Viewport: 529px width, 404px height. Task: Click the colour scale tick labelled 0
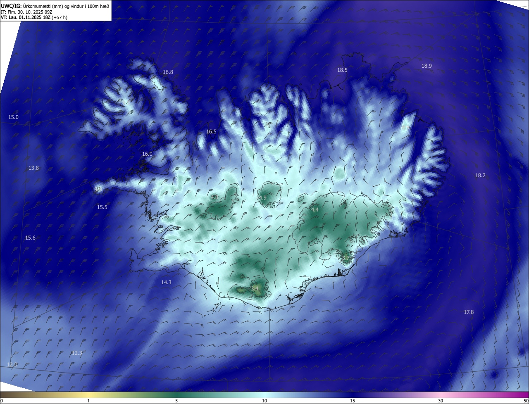click(2, 401)
